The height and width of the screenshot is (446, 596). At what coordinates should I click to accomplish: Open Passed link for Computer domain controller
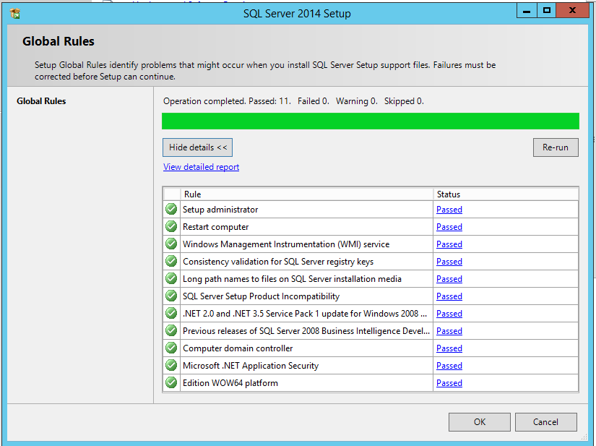pos(449,348)
